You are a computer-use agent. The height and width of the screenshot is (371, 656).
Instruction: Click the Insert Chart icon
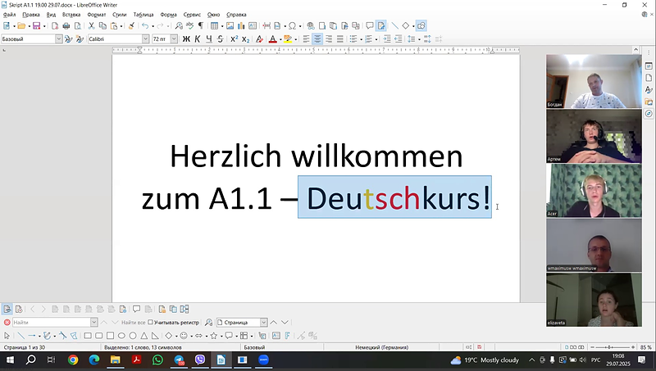click(x=241, y=26)
